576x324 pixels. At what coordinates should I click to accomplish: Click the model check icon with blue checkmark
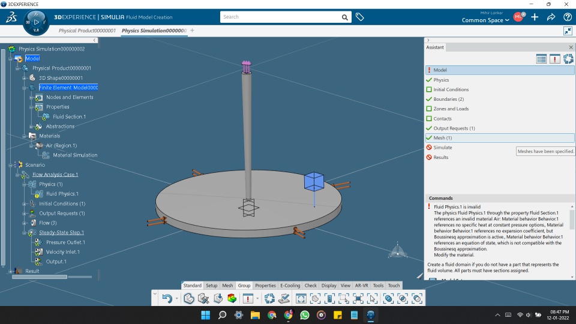point(284,298)
